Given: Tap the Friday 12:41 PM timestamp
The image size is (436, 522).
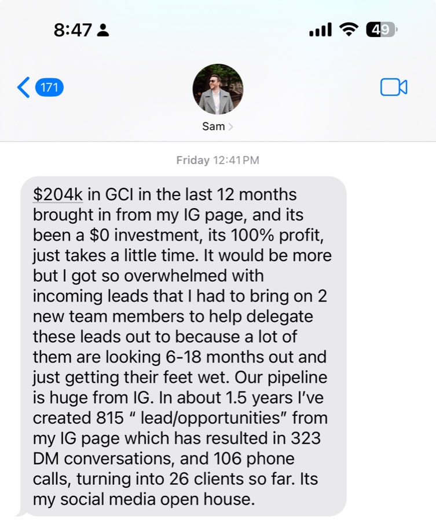Looking at the screenshot, I should point(218,160).
